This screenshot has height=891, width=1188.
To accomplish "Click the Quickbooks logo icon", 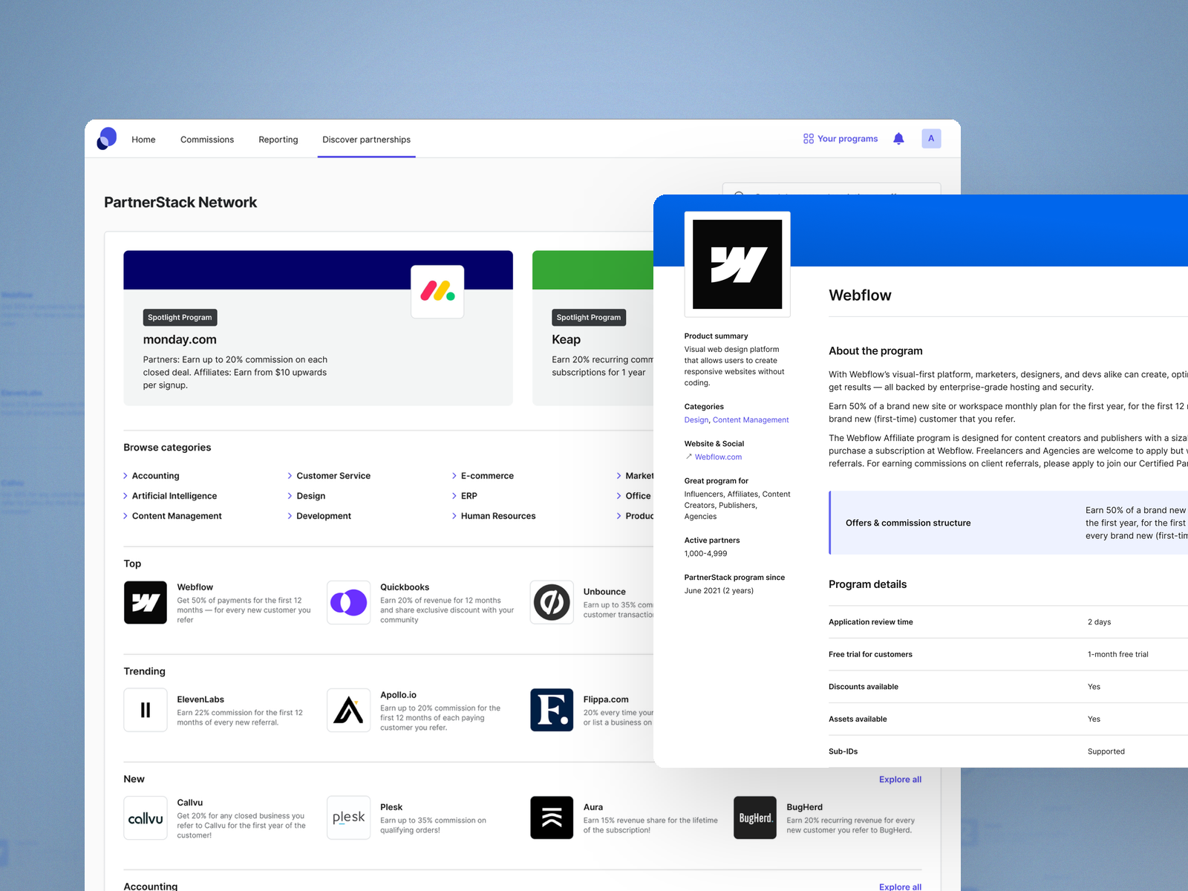I will pos(349,602).
